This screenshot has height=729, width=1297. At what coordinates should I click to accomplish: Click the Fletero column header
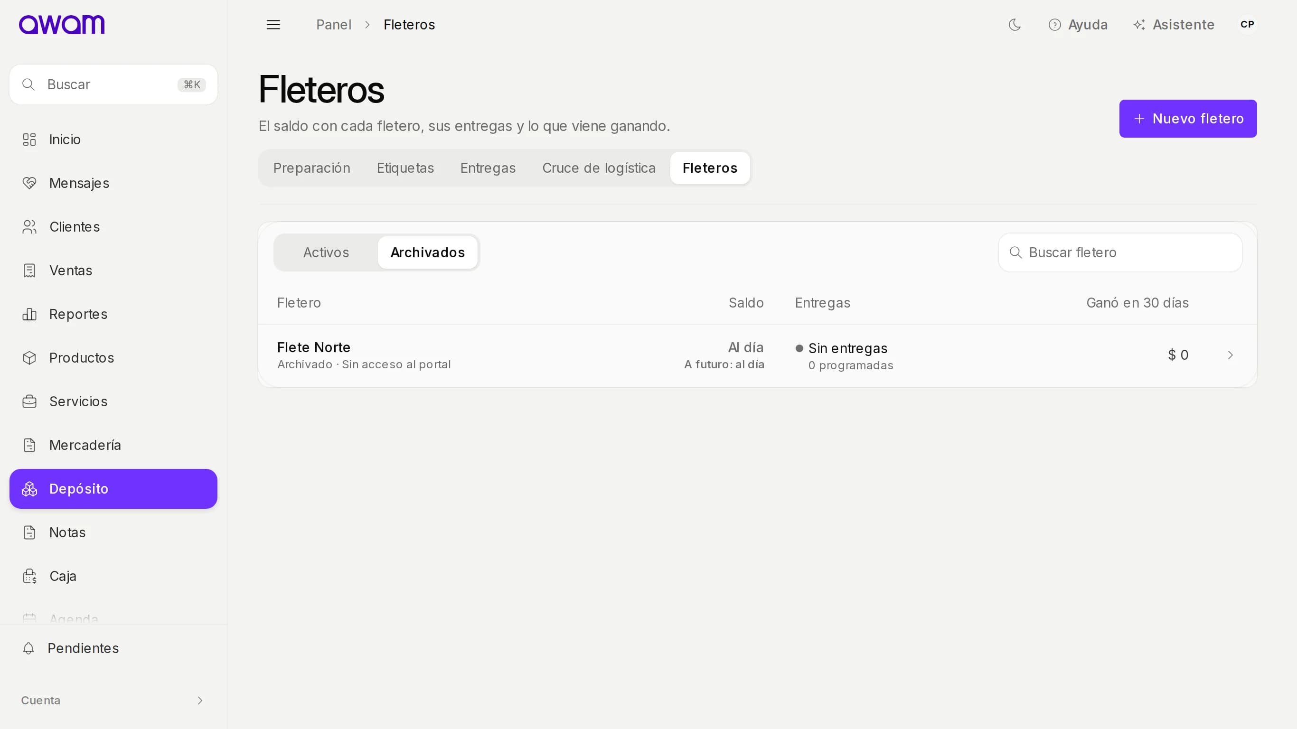click(299, 303)
